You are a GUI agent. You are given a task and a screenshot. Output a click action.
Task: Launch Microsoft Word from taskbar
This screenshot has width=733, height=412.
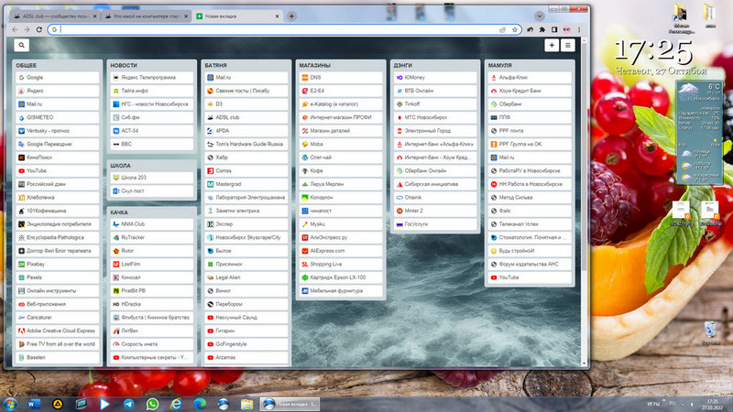[34, 404]
